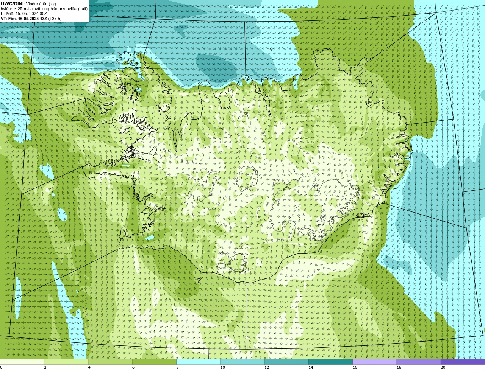The image size is (485, 370).
Task: Click the 18–20 m/s purple scale swatch
Action: pos(419,362)
